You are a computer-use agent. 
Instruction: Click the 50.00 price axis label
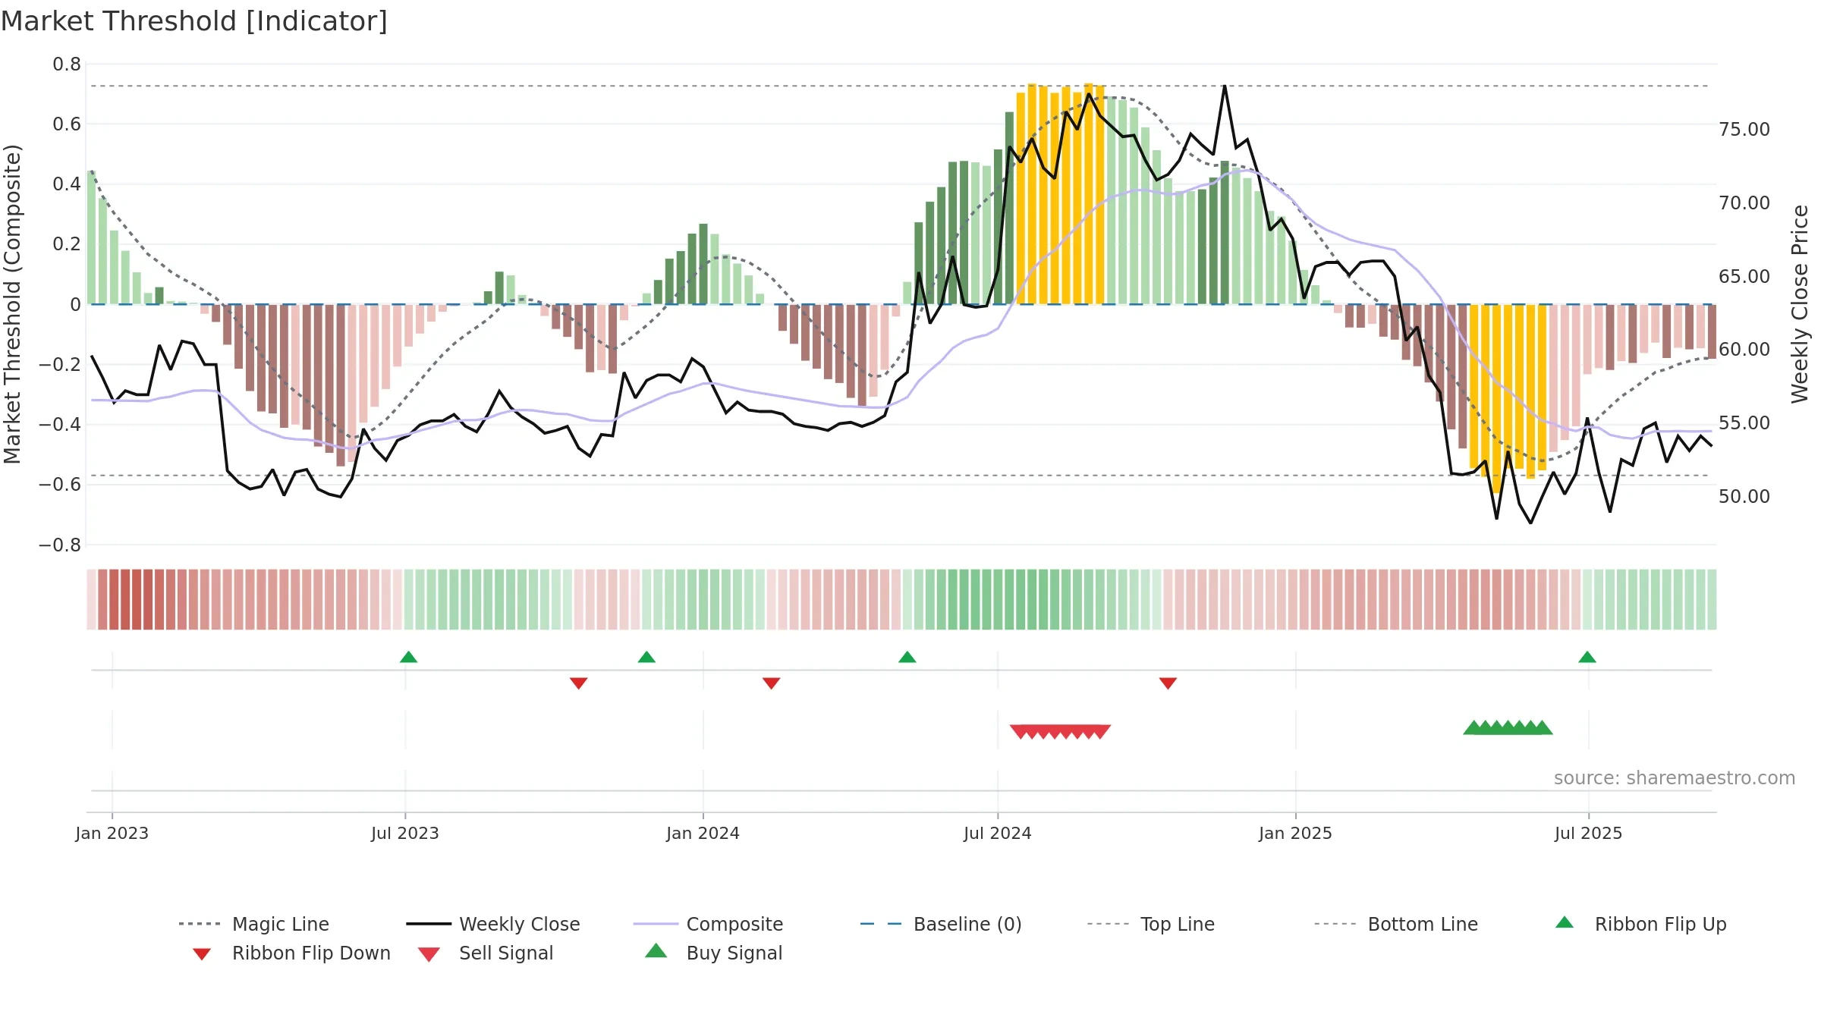point(1744,496)
